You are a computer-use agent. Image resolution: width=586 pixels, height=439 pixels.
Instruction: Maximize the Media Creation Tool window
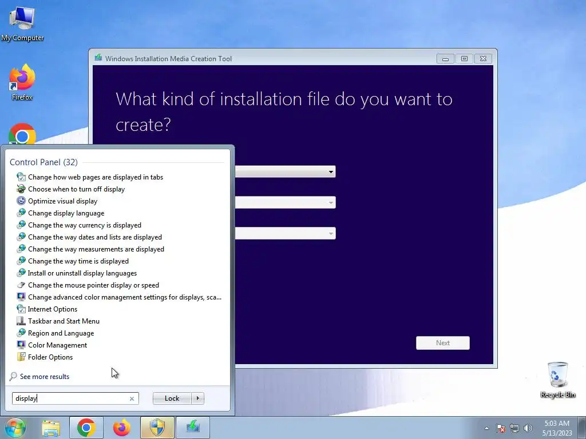coord(464,59)
